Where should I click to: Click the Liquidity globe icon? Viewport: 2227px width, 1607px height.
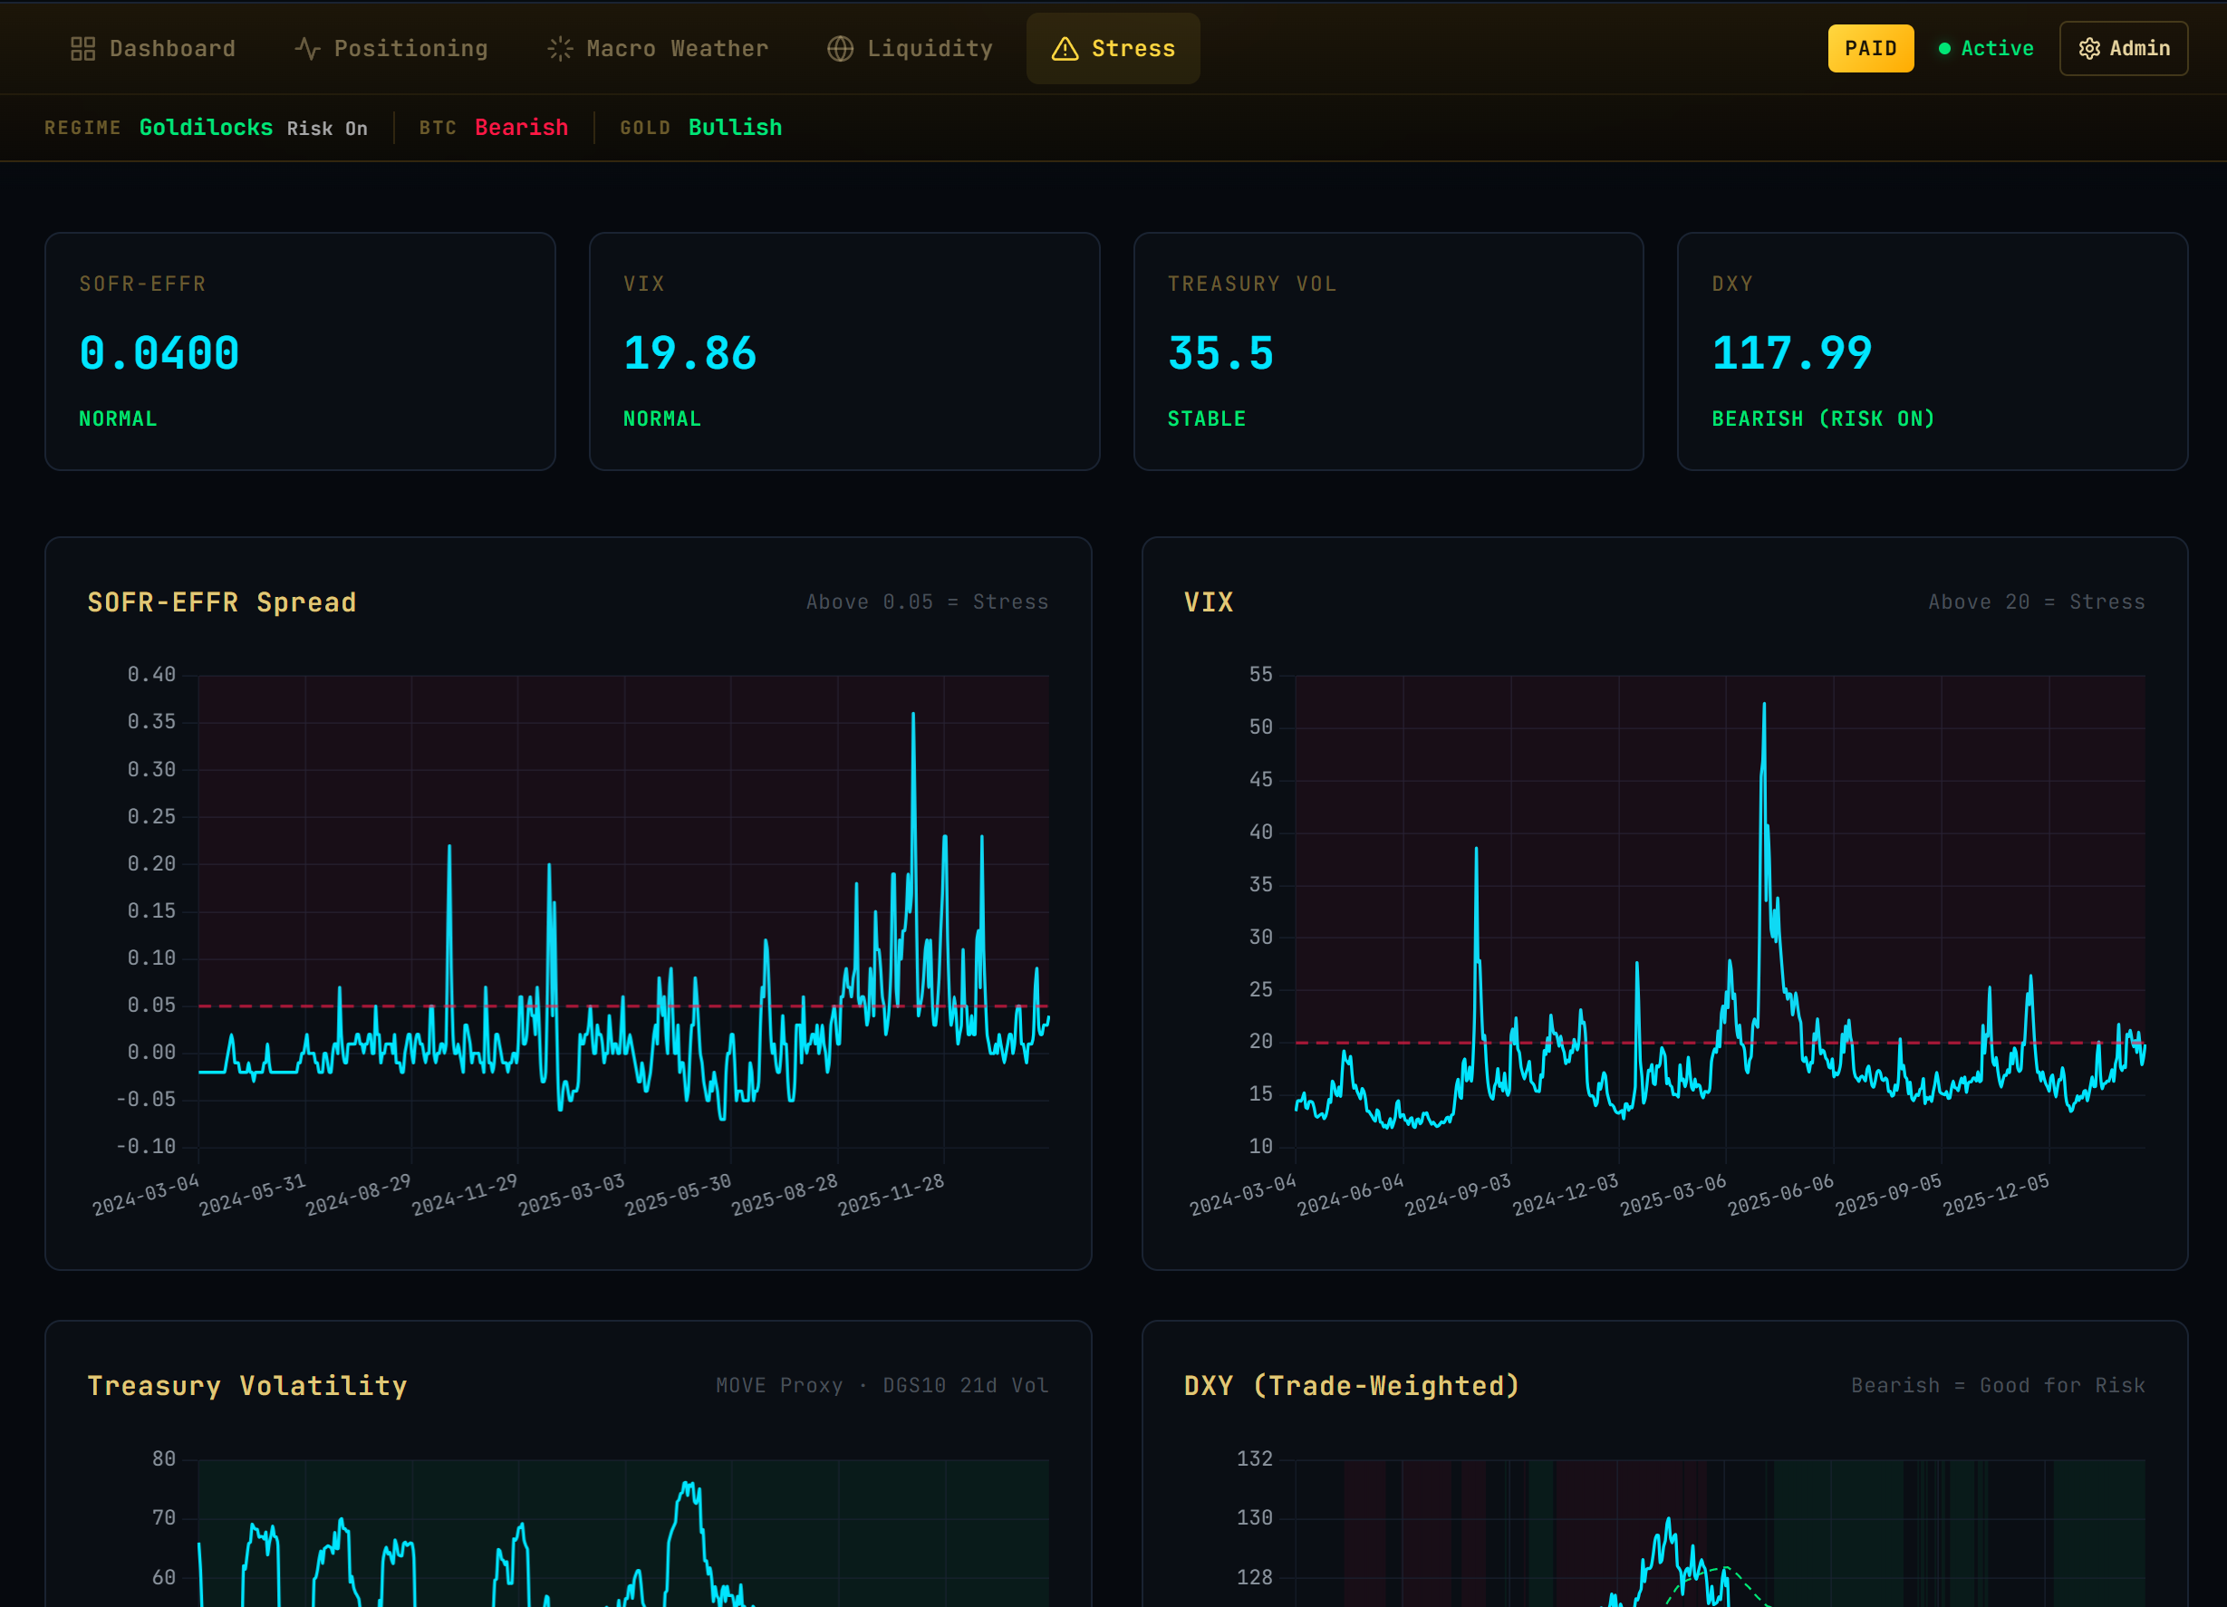(x=841, y=49)
